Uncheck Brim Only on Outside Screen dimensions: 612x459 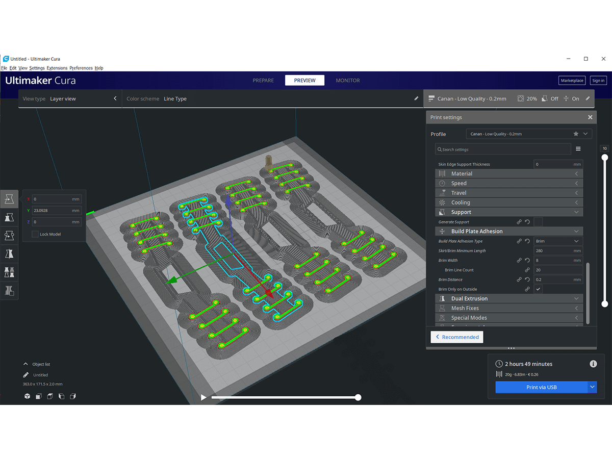(x=538, y=289)
